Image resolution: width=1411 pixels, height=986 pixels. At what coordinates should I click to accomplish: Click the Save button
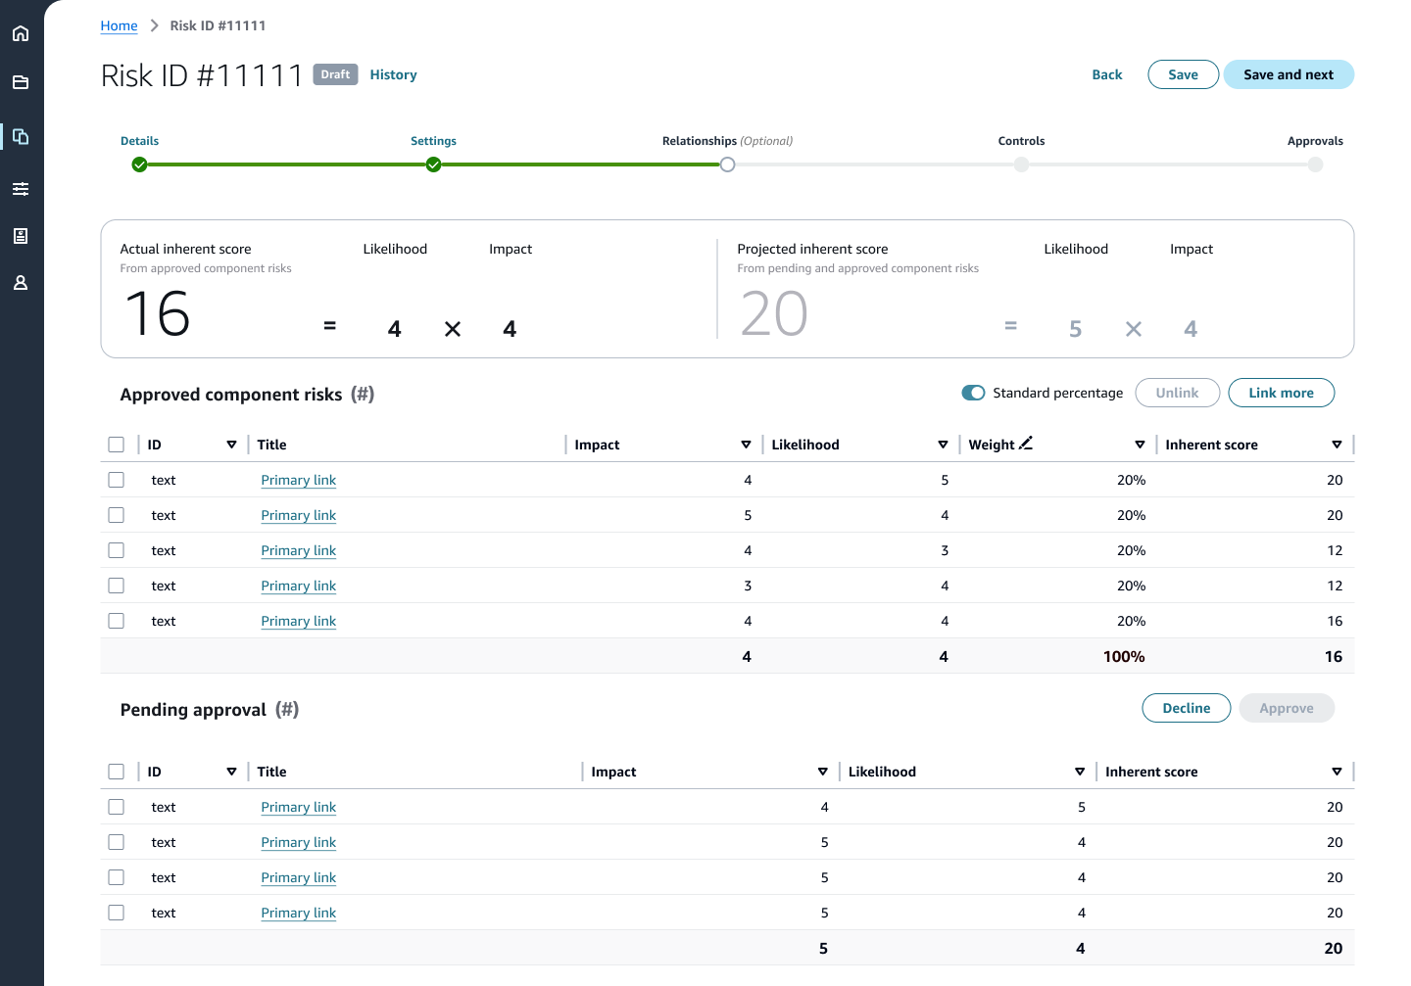pyautogui.click(x=1183, y=74)
